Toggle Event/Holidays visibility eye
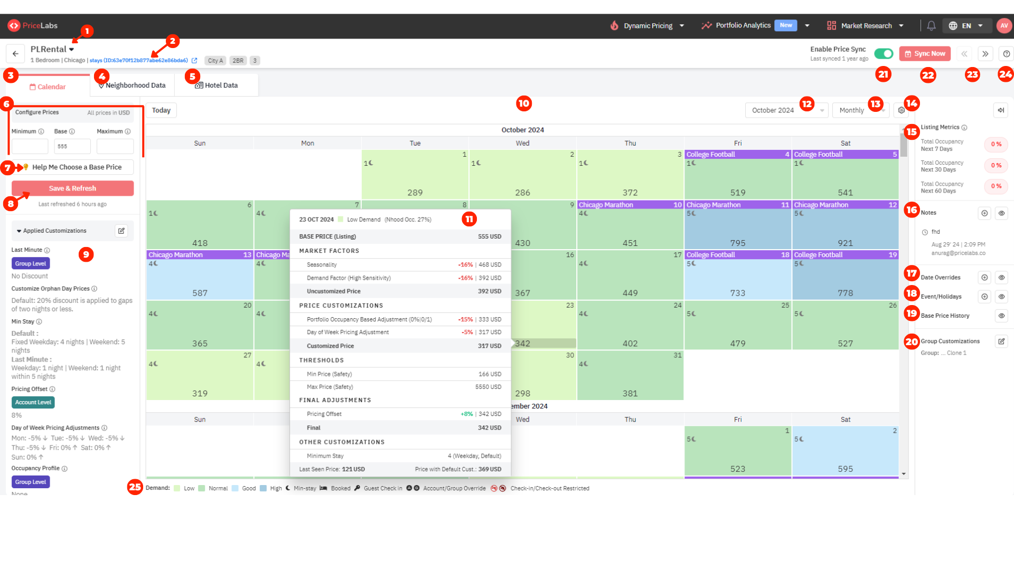The image size is (1014, 570). (x=1001, y=297)
